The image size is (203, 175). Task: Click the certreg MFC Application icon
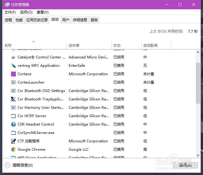coord(13,66)
